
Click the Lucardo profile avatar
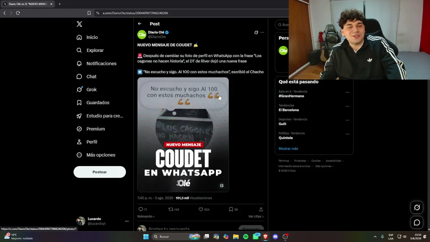tap(81, 221)
